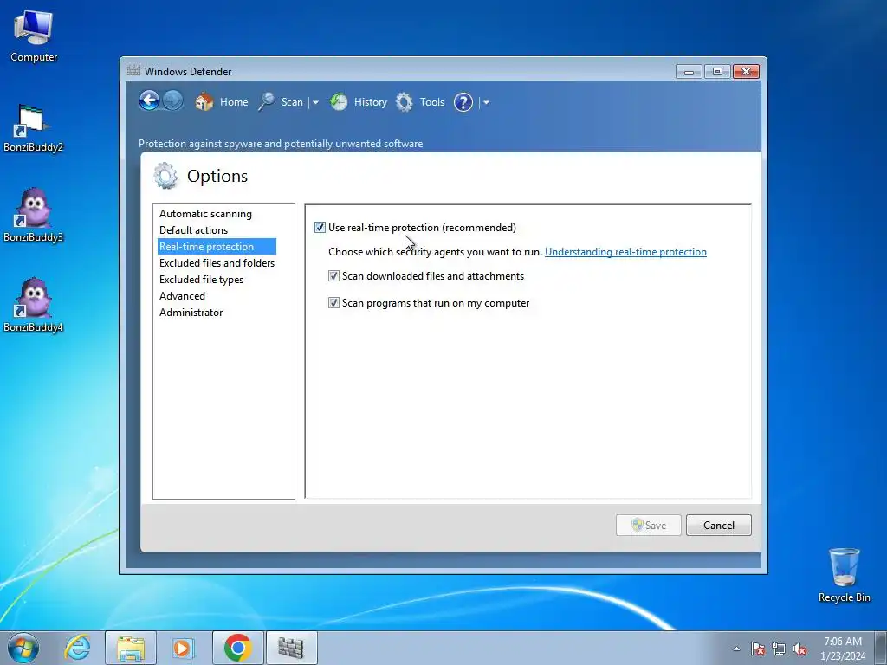Uncheck Use real-time protection
This screenshot has width=887, height=665.
point(320,228)
